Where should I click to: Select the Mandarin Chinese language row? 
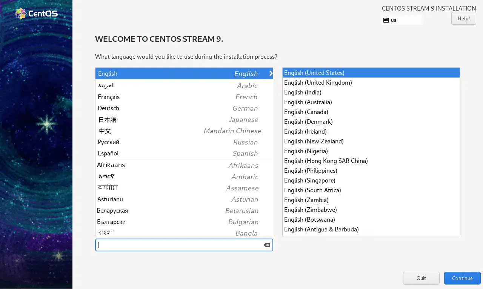tap(184, 131)
